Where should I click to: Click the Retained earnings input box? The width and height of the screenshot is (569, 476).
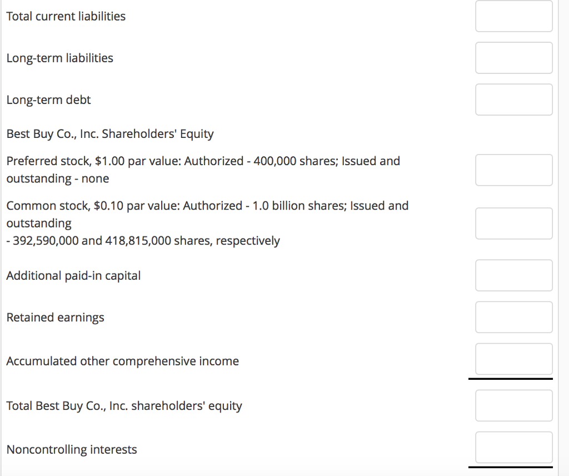tap(513, 317)
